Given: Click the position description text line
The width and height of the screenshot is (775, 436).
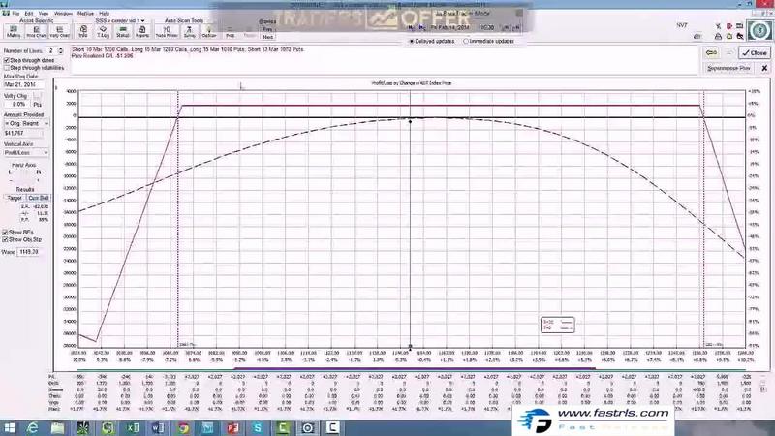Looking at the screenshot, I should pos(188,49).
